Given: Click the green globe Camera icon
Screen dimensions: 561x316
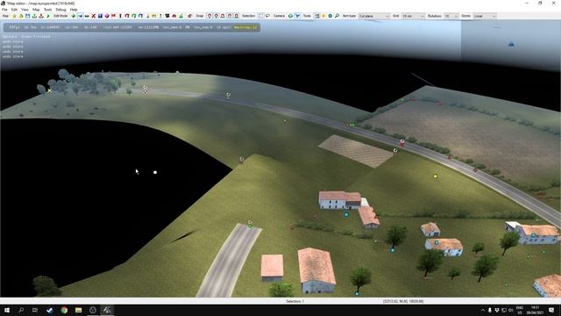Looking at the screenshot, I should (x=290, y=16).
